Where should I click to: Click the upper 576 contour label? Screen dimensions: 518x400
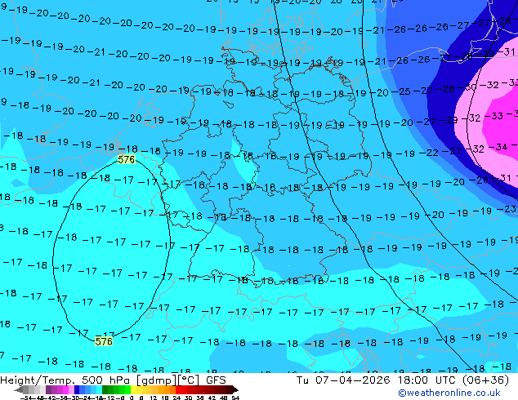[127, 160]
